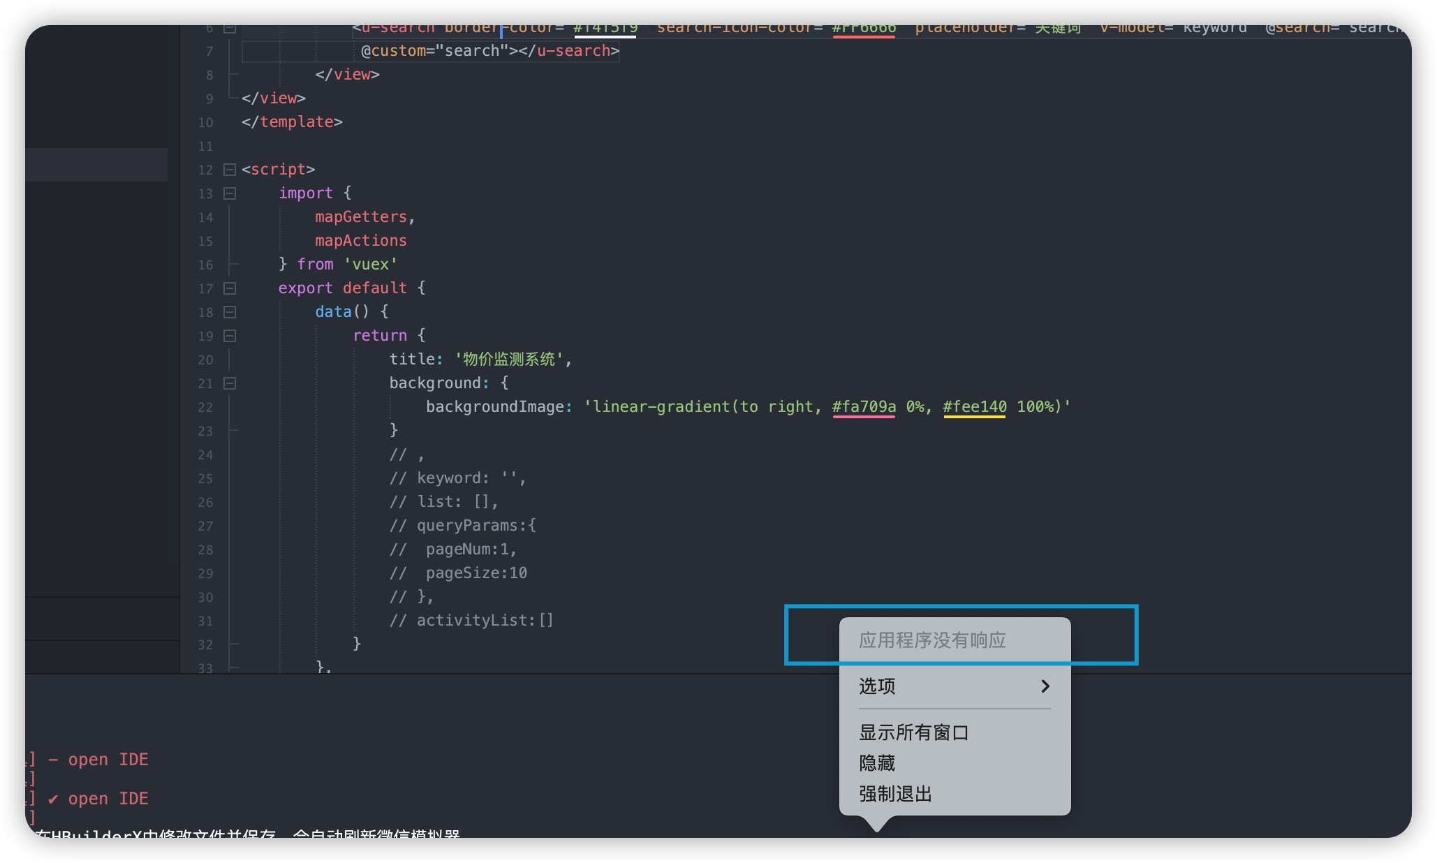1437x863 pixels.
Task: Collapse the data() function fold marker
Action: [230, 312]
